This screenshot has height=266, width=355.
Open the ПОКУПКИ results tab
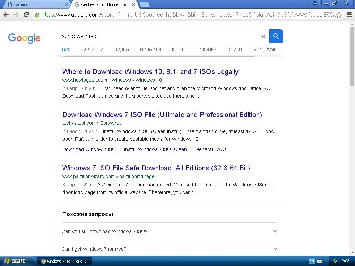(207, 50)
